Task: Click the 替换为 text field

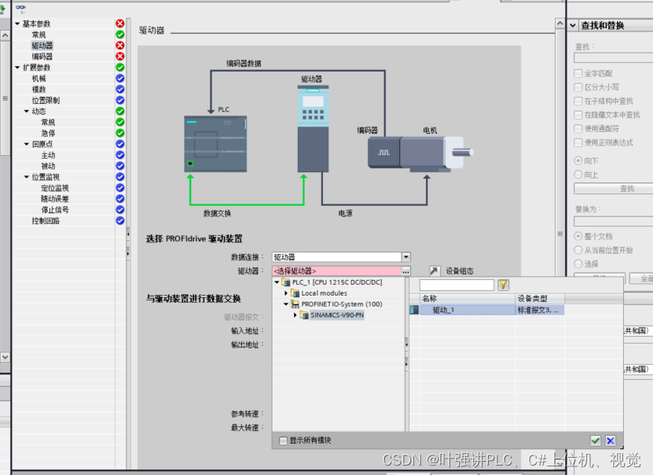Action: tap(614, 221)
